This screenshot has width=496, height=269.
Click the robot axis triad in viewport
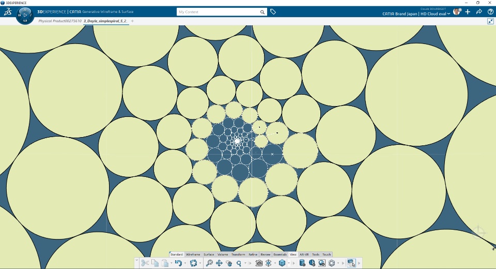[x=478, y=232]
